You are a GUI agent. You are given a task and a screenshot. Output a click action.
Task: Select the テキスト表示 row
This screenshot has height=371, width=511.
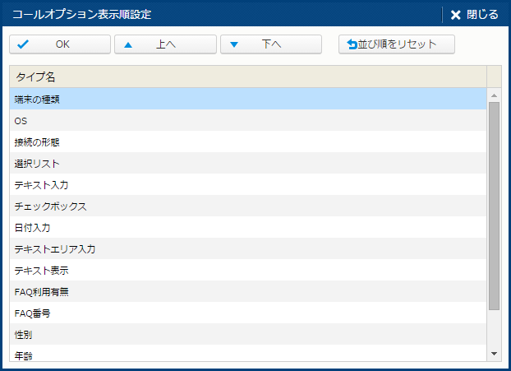click(247, 270)
